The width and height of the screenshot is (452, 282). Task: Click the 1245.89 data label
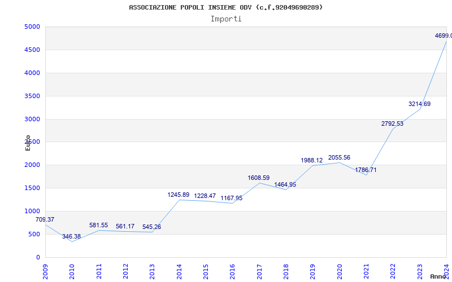pos(179,195)
